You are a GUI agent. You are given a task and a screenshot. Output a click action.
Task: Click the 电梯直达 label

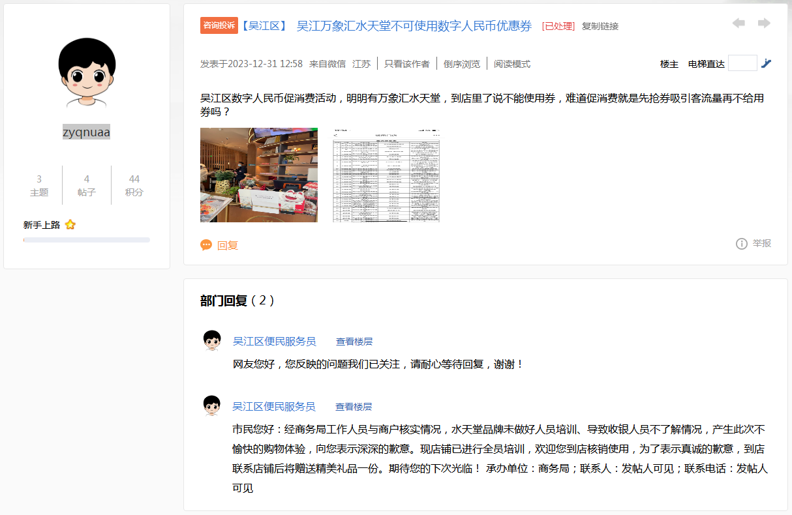coord(707,64)
